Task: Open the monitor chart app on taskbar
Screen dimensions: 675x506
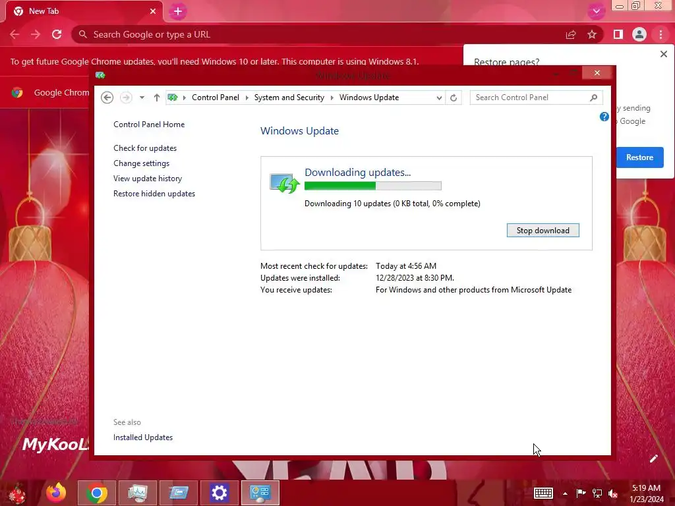Action: pyautogui.click(x=138, y=493)
